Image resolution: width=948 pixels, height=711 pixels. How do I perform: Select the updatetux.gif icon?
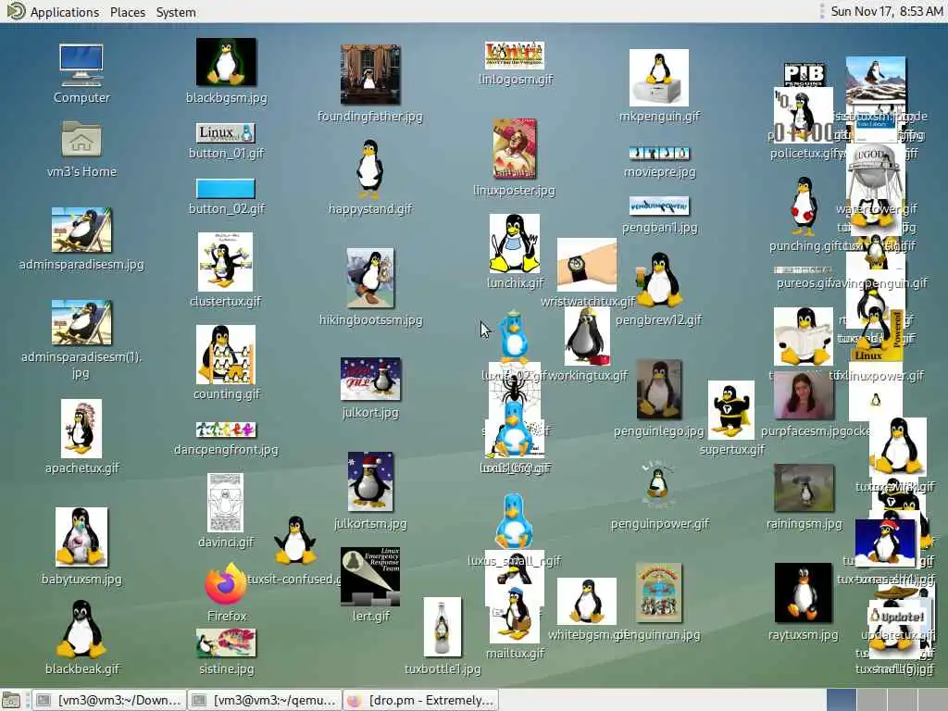(898, 616)
